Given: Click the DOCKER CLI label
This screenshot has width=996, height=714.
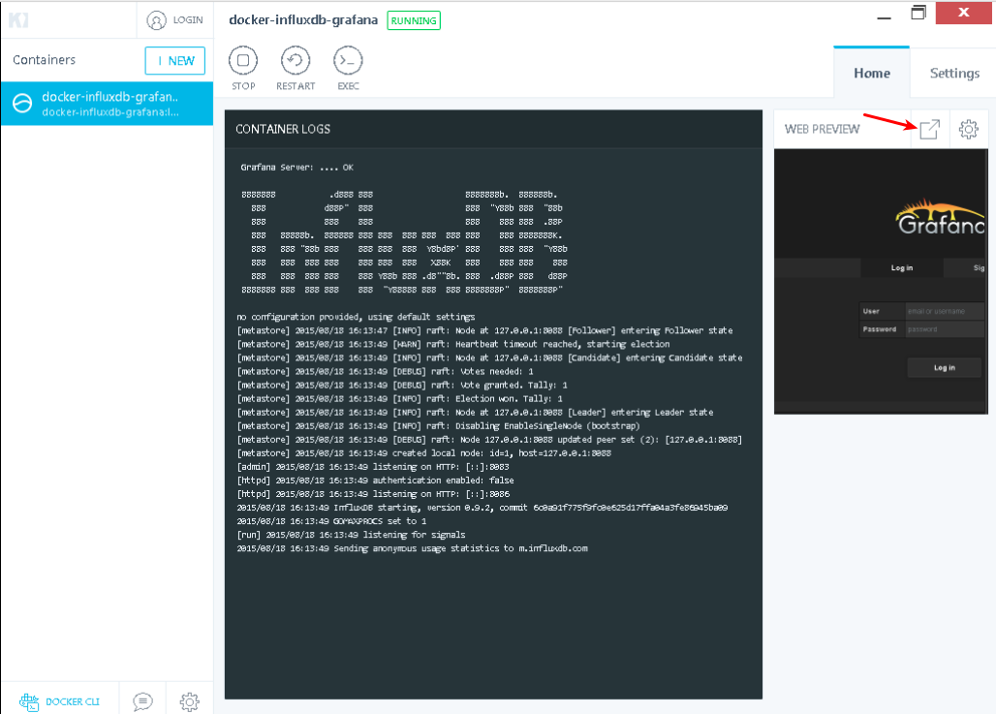Looking at the screenshot, I should click(x=73, y=702).
